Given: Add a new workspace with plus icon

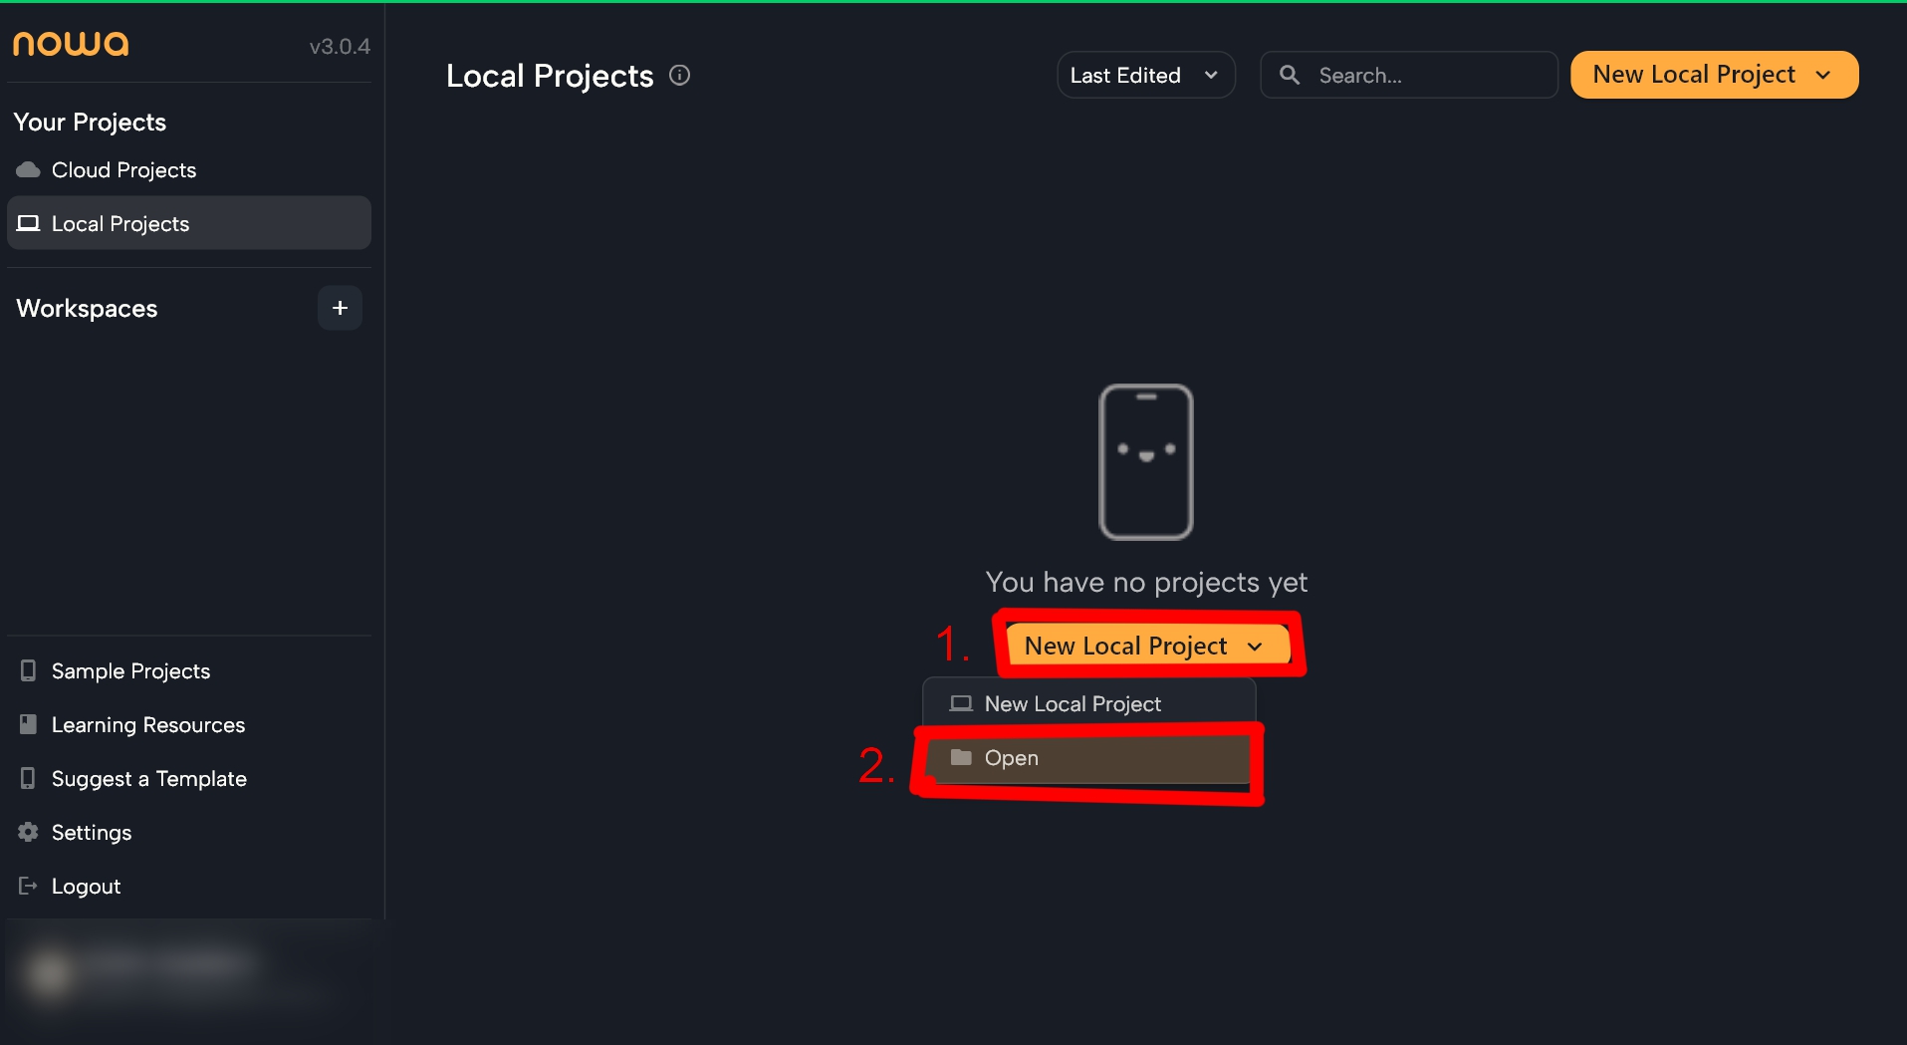Looking at the screenshot, I should coord(340,308).
